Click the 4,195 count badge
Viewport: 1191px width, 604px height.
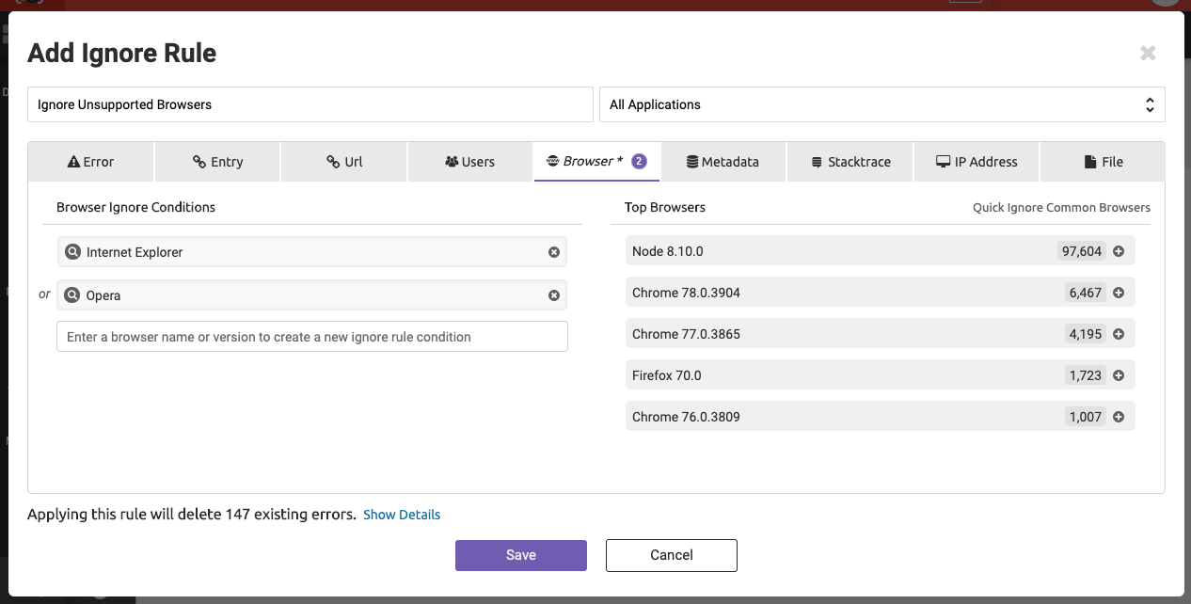click(x=1085, y=334)
